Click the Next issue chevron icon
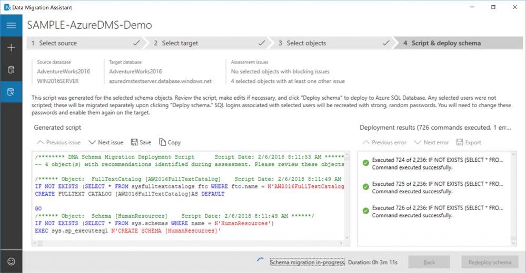The height and width of the screenshot is (273, 526). (92, 142)
